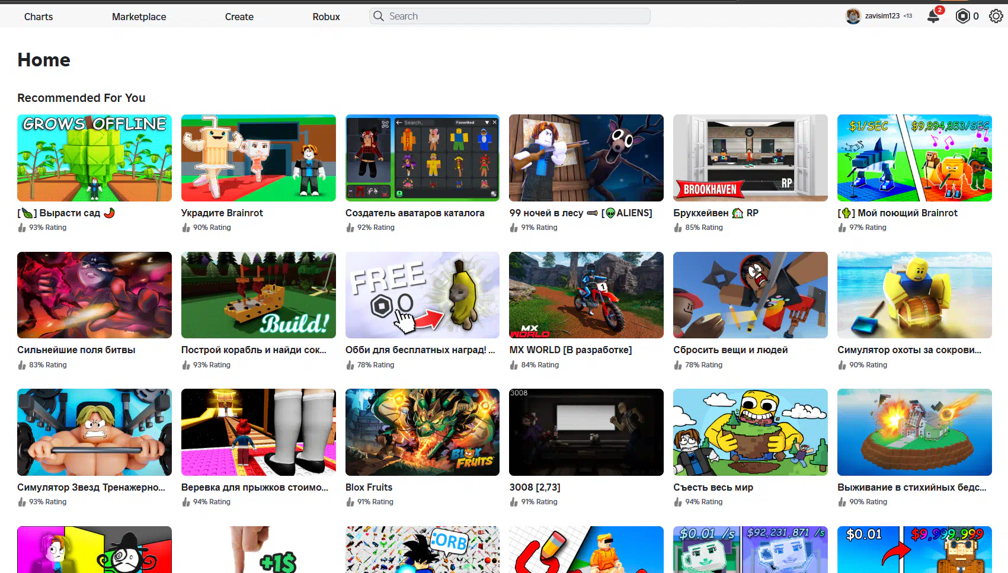Open the Robux tab
Screen dimensions: 1008x573
(x=326, y=17)
